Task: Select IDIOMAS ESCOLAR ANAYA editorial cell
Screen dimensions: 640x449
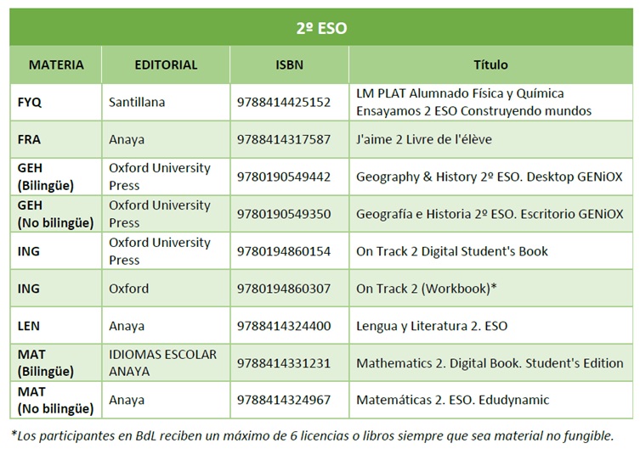Action: coord(166,362)
